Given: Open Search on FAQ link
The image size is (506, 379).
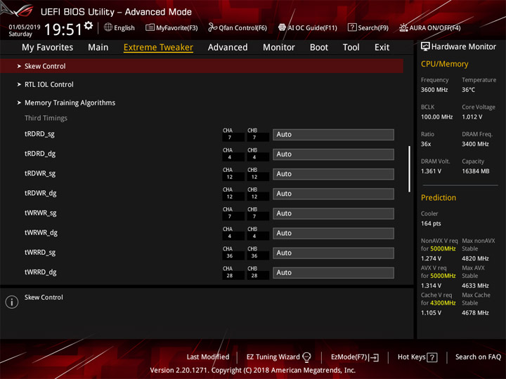Looking at the screenshot, I should point(478,357).
